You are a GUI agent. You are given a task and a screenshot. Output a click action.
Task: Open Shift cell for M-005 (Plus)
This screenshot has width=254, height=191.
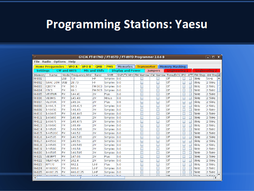[110, 94]
